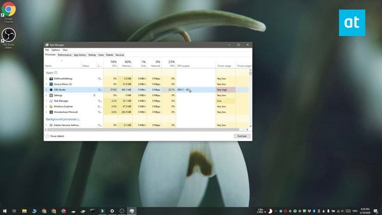Click the night light moon tray icon
Viewport: 382px width, 215px height.
click(x=270, y=211)
